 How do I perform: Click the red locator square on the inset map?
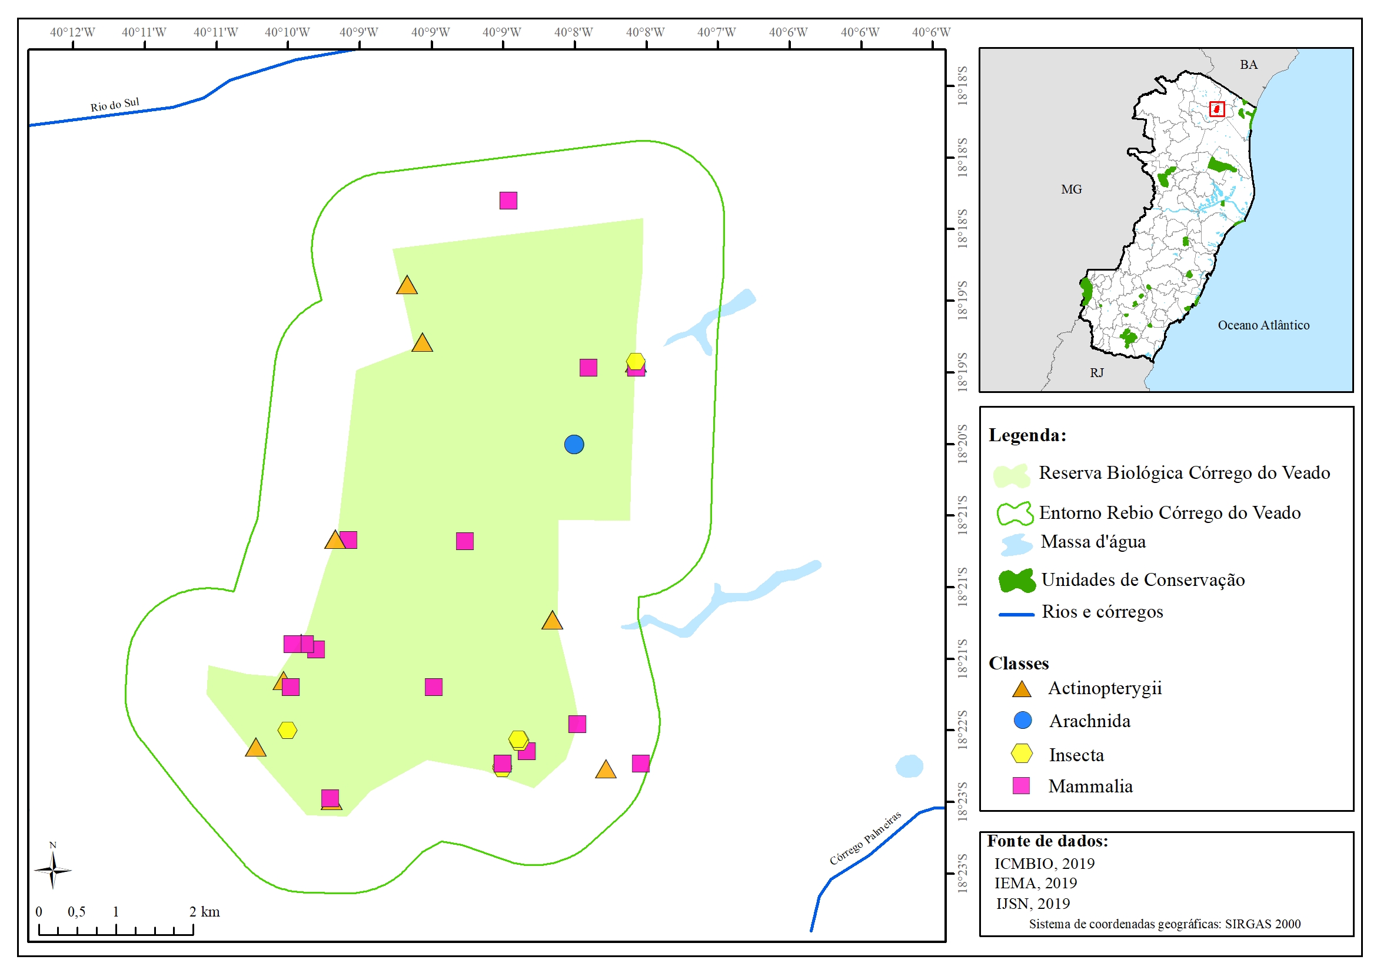pyautogui.click(x=1216, y=109)
